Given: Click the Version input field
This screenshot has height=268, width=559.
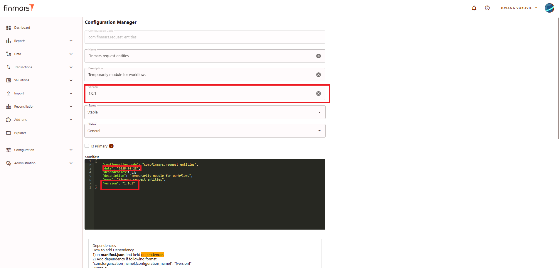Looking at the screenshot, I should (x=205, y=94).
